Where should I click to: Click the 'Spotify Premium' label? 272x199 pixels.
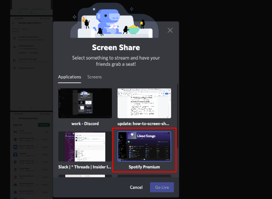click(144, 167)
